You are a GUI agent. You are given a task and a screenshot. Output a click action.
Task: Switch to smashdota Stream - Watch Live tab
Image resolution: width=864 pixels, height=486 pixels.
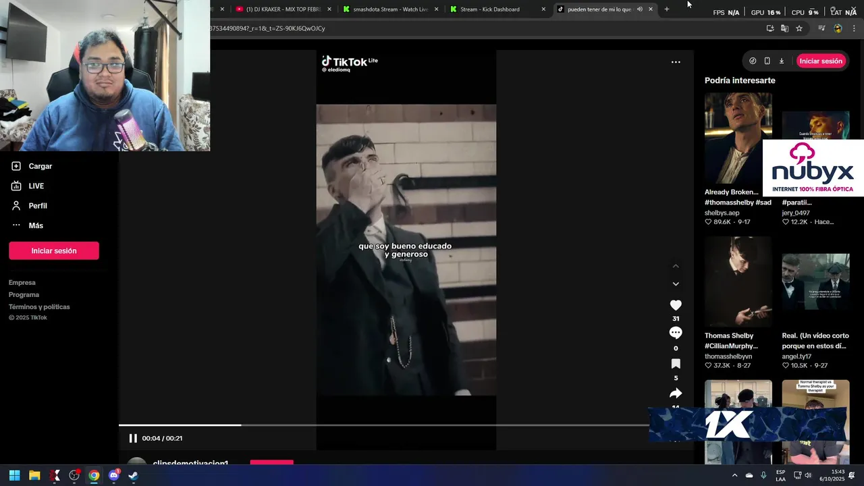(390, 9)
